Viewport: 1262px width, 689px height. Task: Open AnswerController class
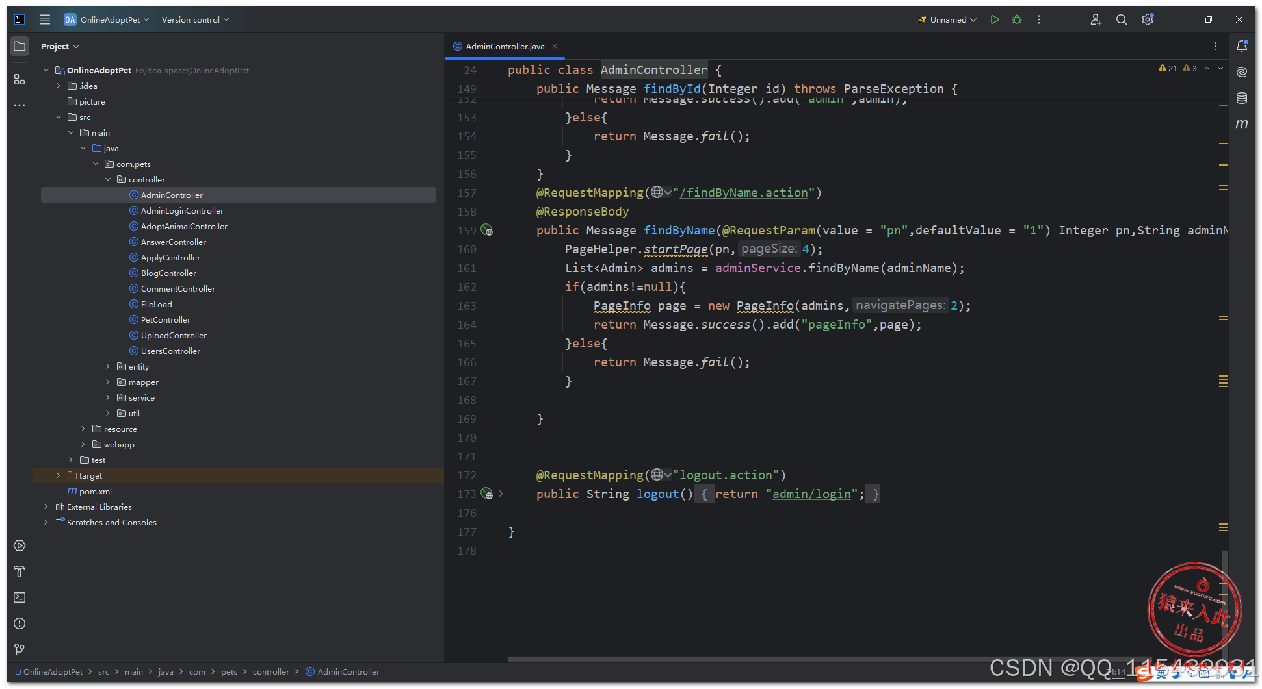173,242
